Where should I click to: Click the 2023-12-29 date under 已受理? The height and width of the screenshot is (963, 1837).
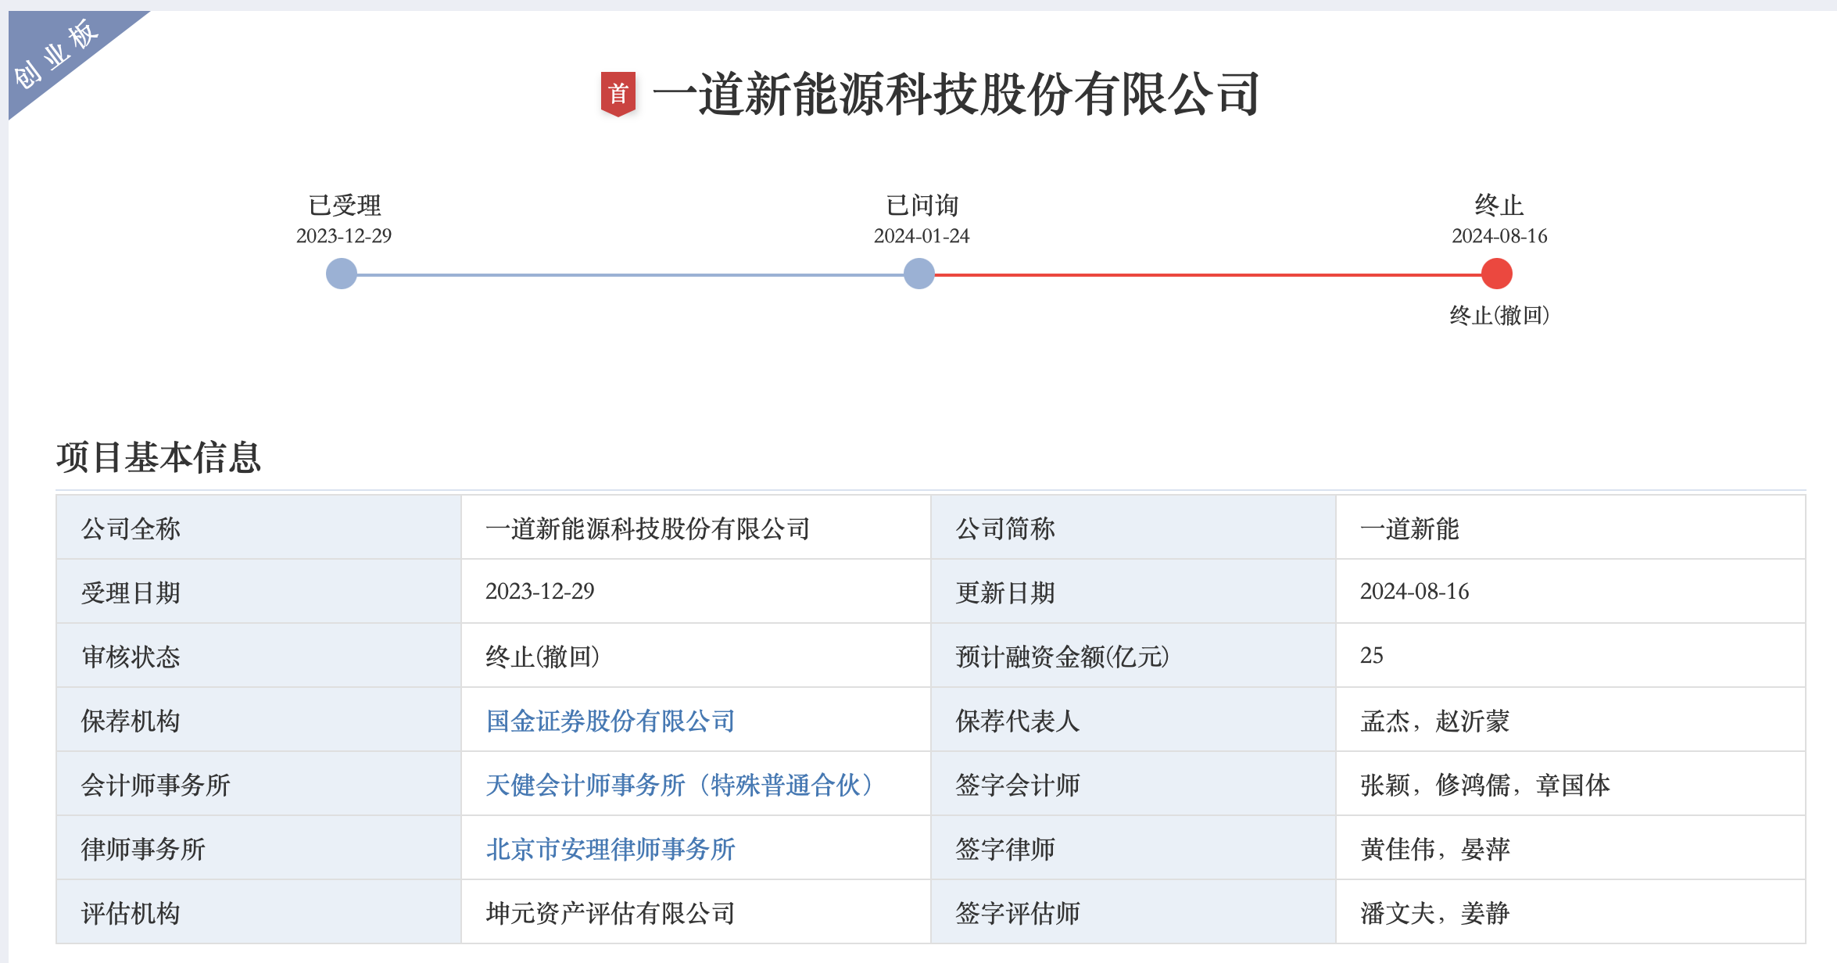tap(343, 236)
